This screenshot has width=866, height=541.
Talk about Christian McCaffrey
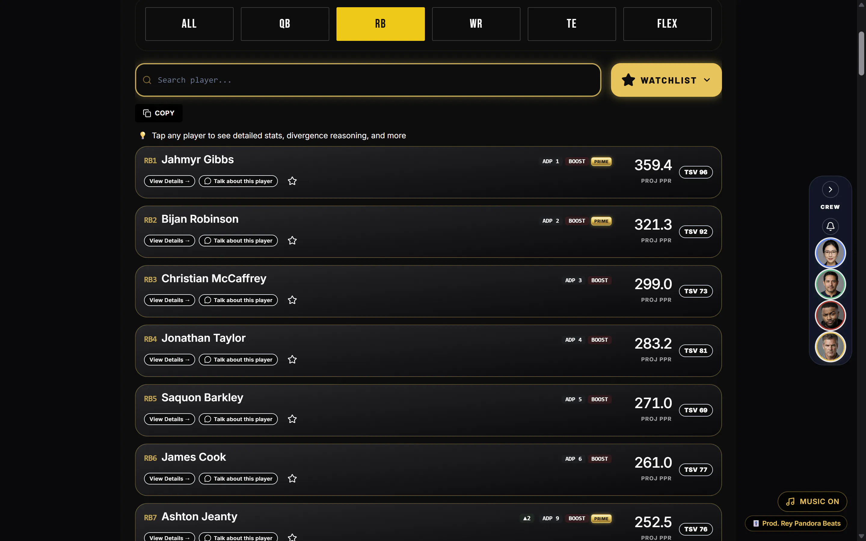point(238,300)
